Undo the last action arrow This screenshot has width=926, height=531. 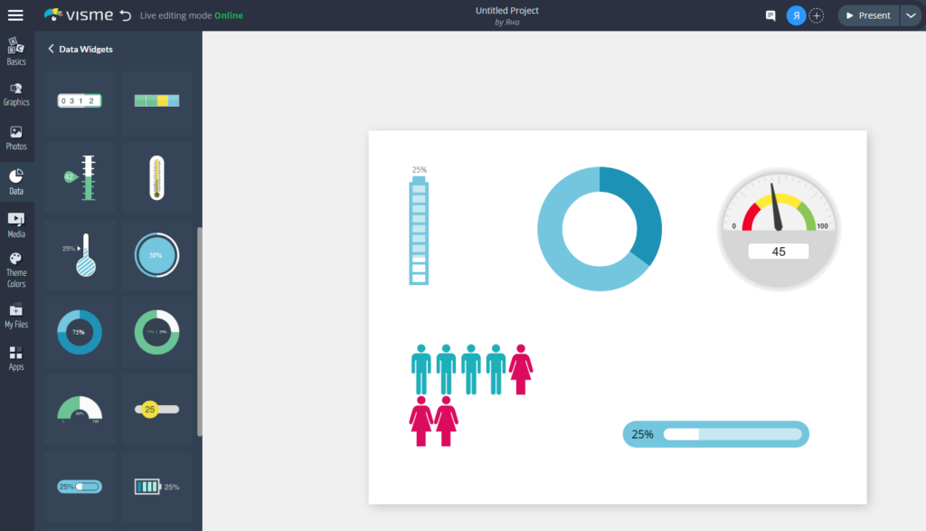click(125, 15)
